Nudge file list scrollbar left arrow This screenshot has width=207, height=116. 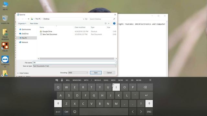(x=38, y=59)
